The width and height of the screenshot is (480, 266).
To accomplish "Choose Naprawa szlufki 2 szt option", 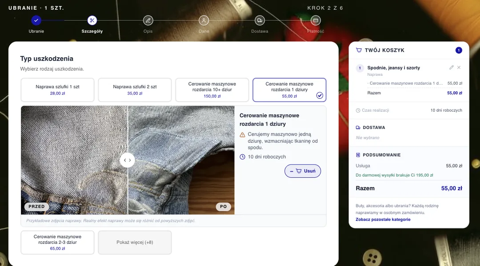I will [135, 90].
